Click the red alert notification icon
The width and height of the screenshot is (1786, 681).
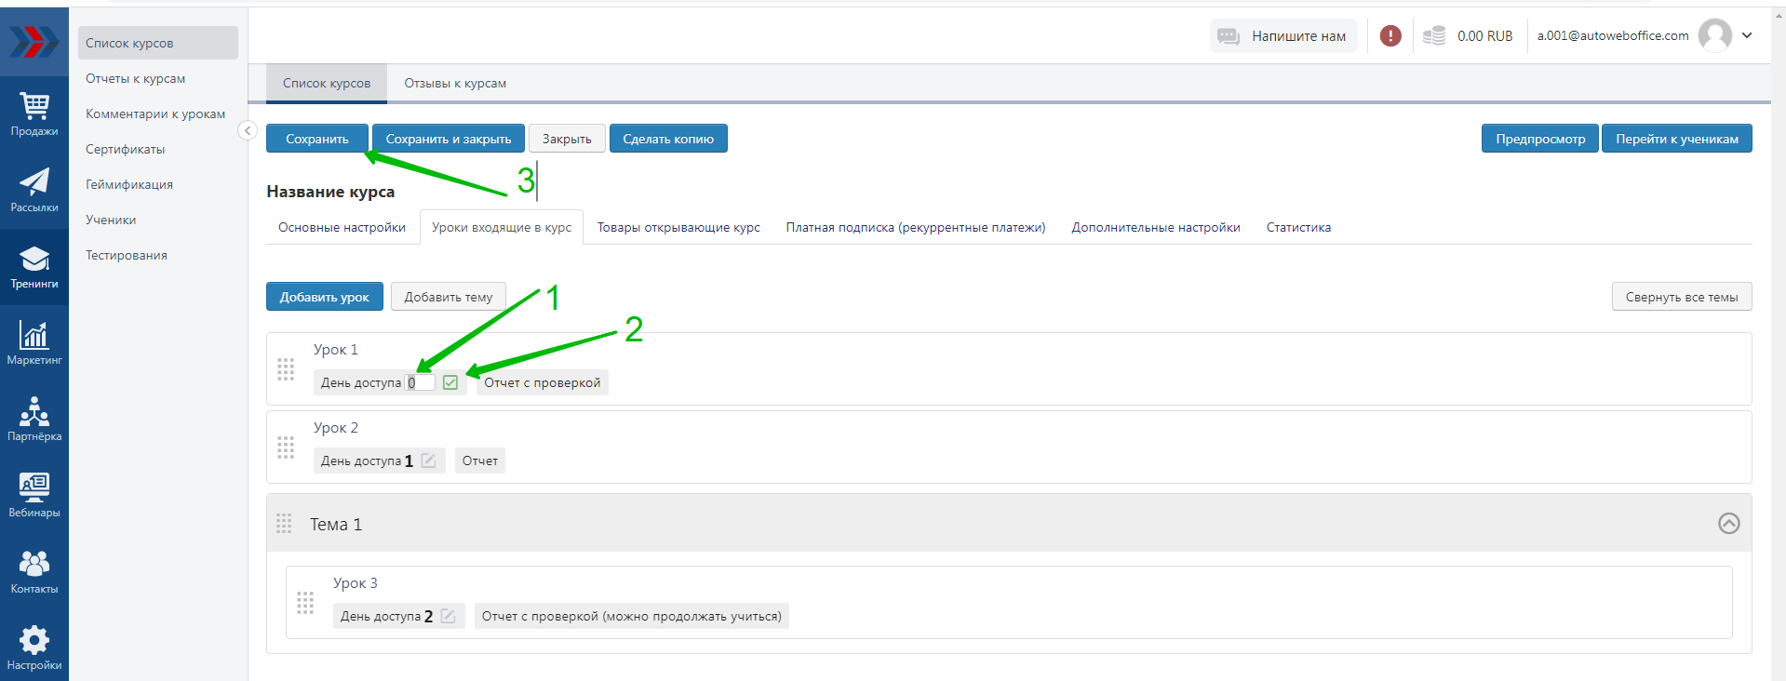(1390, 36)
